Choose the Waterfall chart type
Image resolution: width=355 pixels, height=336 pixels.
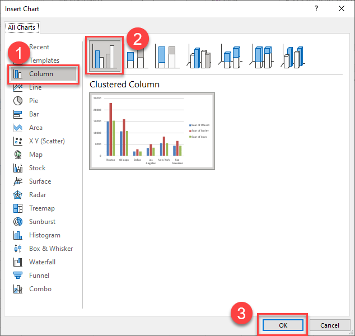(42, 262)
